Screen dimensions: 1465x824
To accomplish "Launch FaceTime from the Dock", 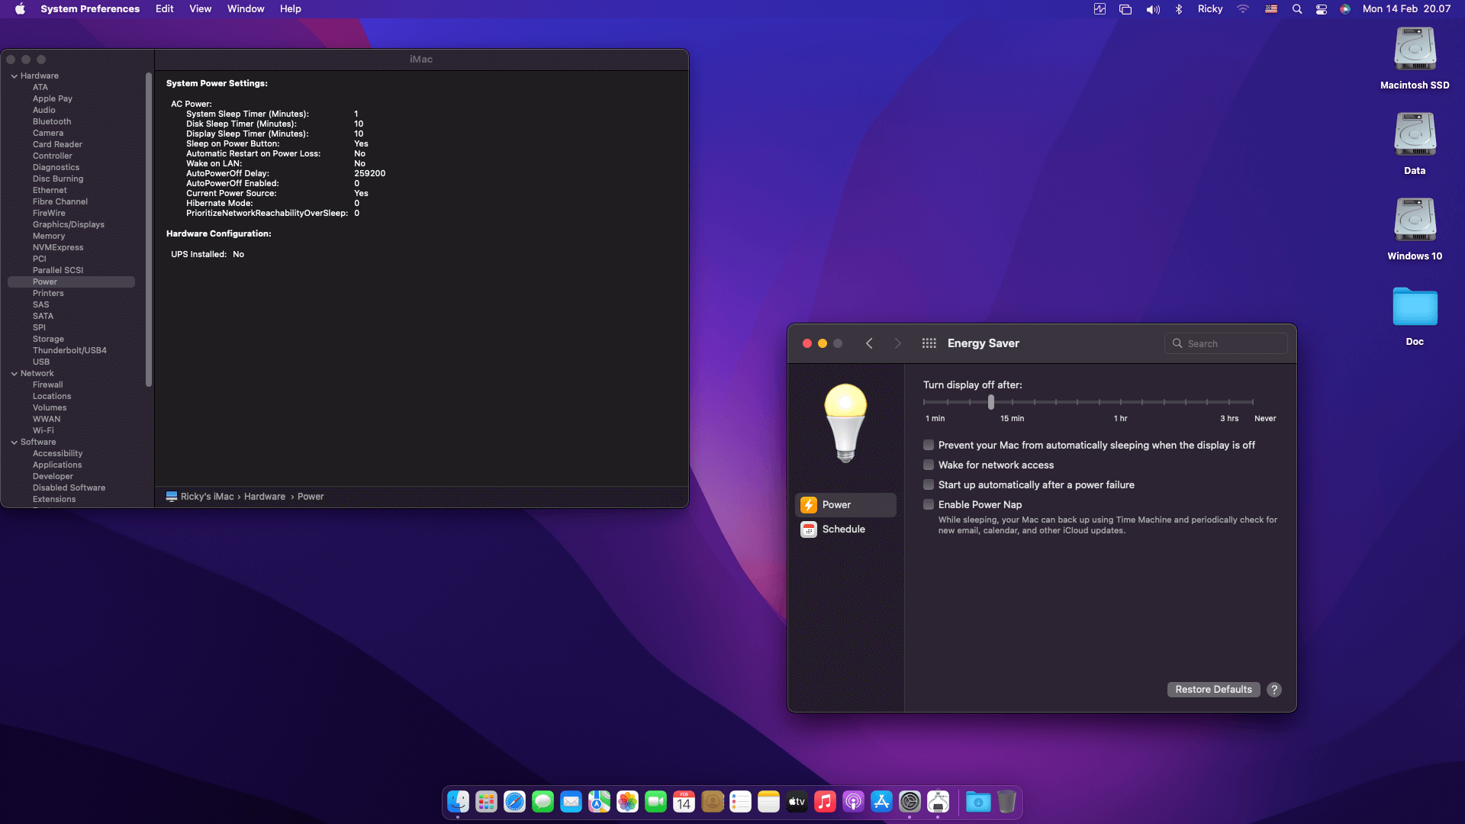I will coord(655,802).
